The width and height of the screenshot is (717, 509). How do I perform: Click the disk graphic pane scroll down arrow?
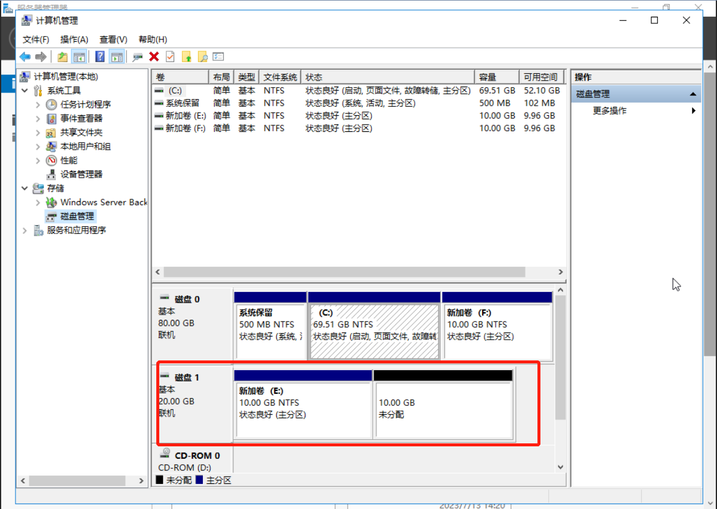(560, 467)
